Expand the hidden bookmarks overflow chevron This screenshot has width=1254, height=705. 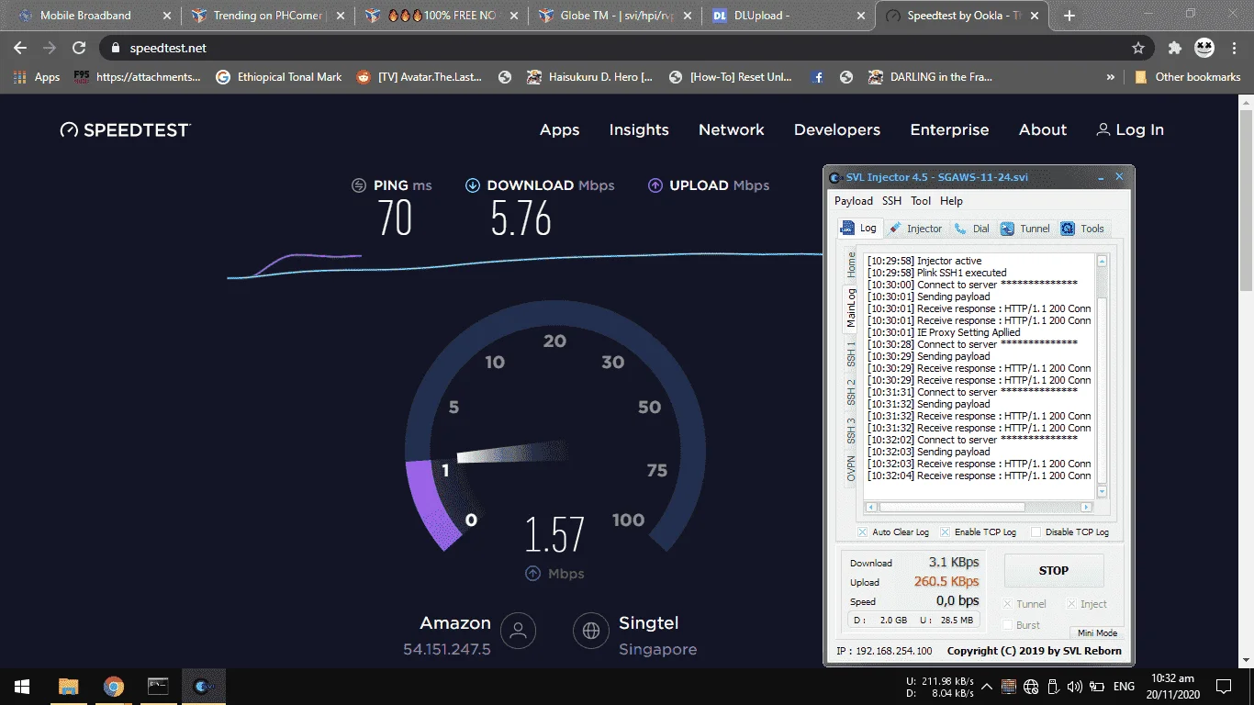click(x=1111, y=77)
